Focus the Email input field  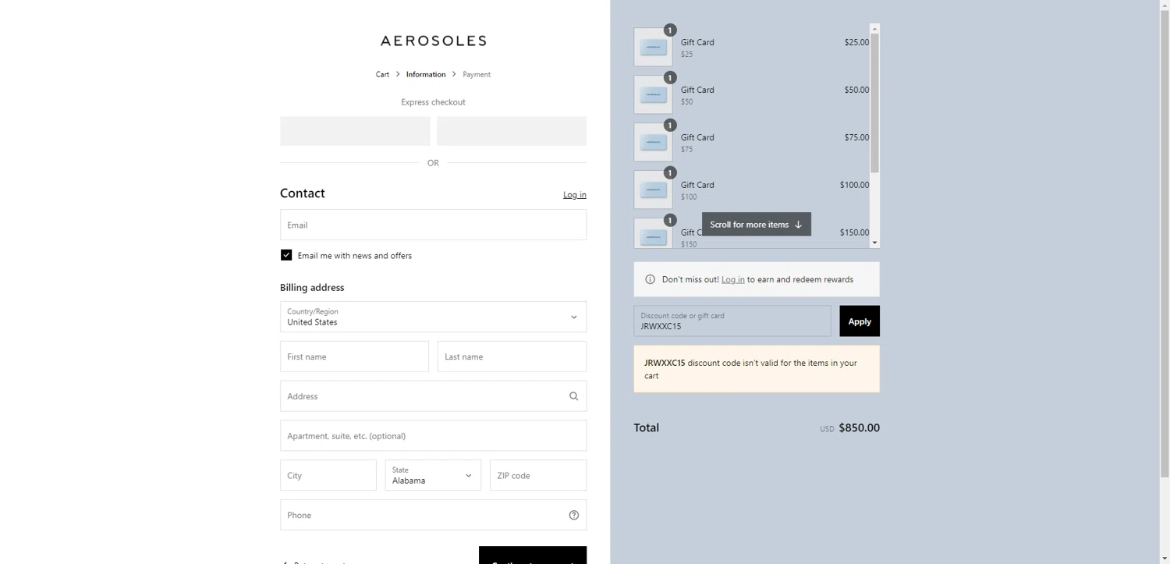(x=433, y=225)
